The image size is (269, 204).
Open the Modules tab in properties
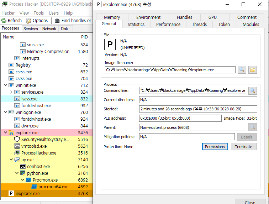point(251,24)
